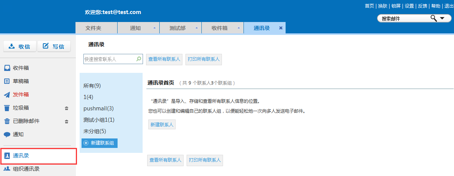The image size is (454, 176).
Task: Switch to the 文件夹 tab
Action: point(93,28)
